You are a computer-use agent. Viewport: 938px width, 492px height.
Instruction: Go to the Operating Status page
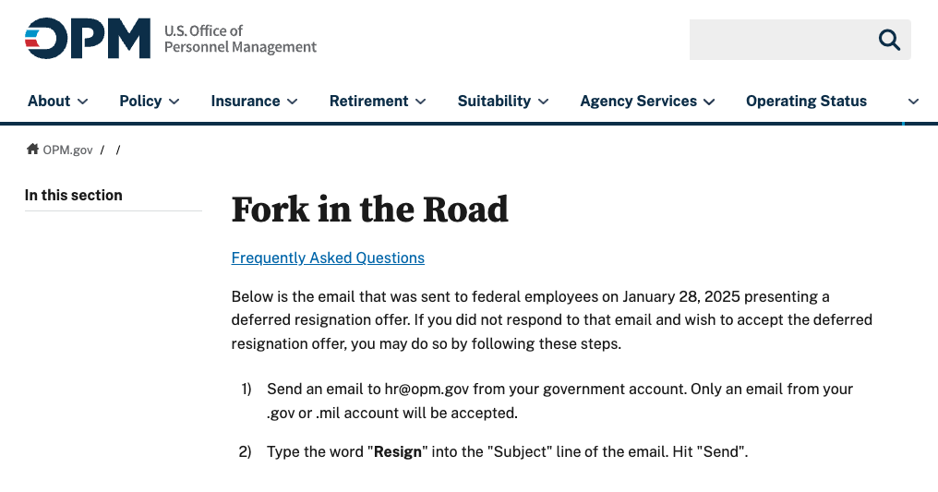(806, 102)
